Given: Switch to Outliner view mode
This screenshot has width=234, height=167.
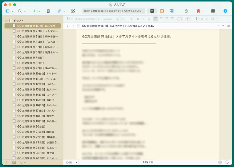Looking at the screenshot, I should pos(172,11).
